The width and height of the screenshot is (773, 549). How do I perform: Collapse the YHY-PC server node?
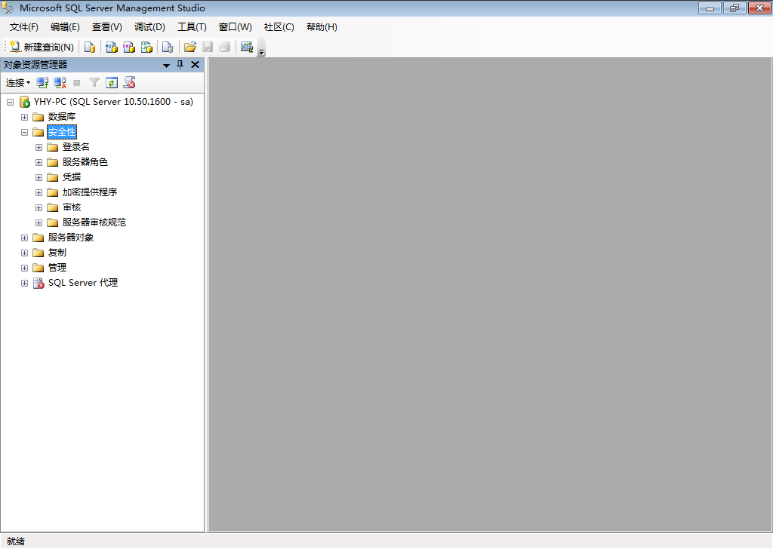[10, 102]
